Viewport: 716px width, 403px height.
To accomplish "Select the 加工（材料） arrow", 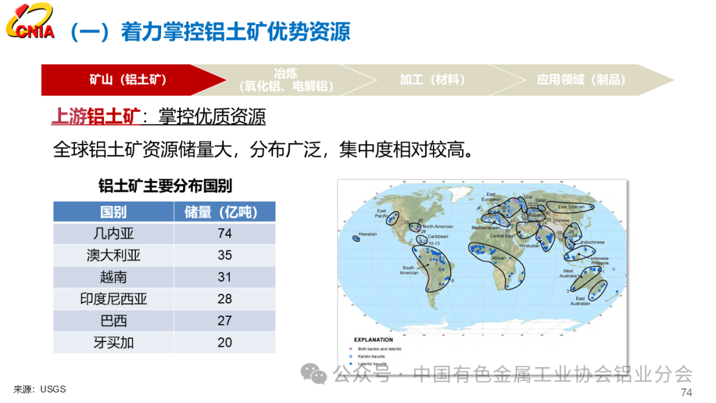I will 432,80.
